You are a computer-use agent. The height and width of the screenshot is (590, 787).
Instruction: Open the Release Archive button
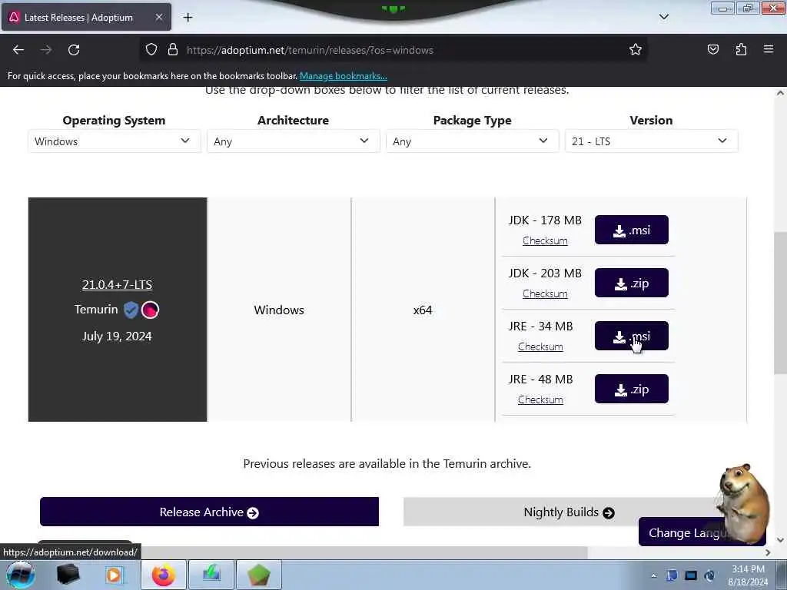tap(209, 512)
